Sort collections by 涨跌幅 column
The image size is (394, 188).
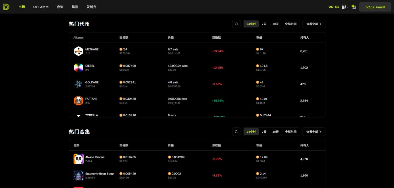click(x=216, y=145)
